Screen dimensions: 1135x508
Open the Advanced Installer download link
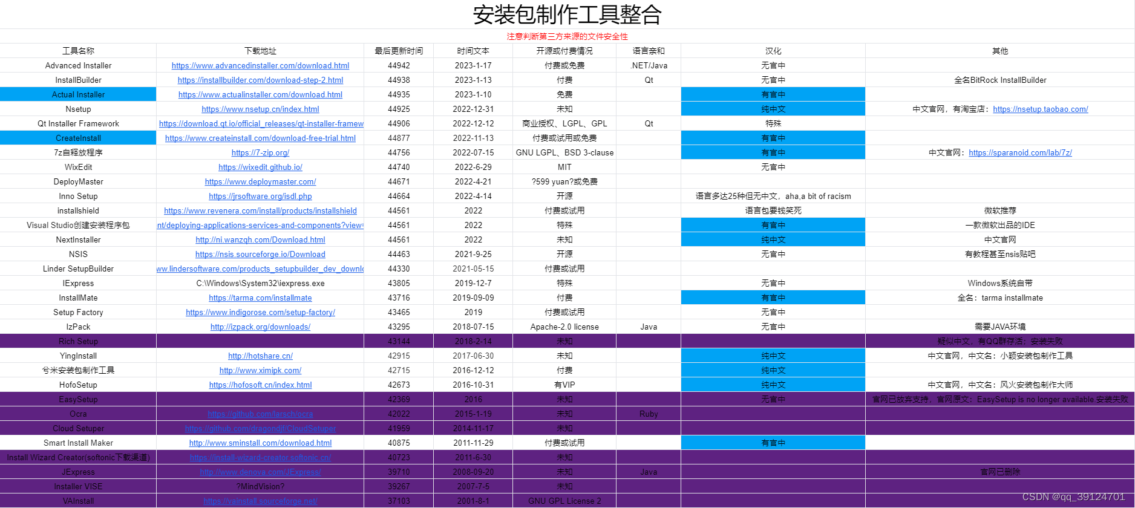[x=260, y=65]
